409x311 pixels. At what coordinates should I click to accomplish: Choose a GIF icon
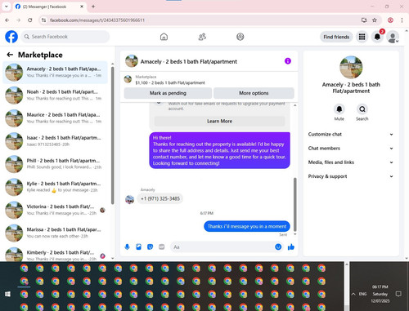coord(161,247)
